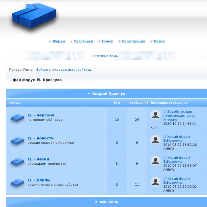The height and width of the screenshot is (207, 207).
Task: Open Новый форум ELКравчука in клипы row
Action: 177,181
